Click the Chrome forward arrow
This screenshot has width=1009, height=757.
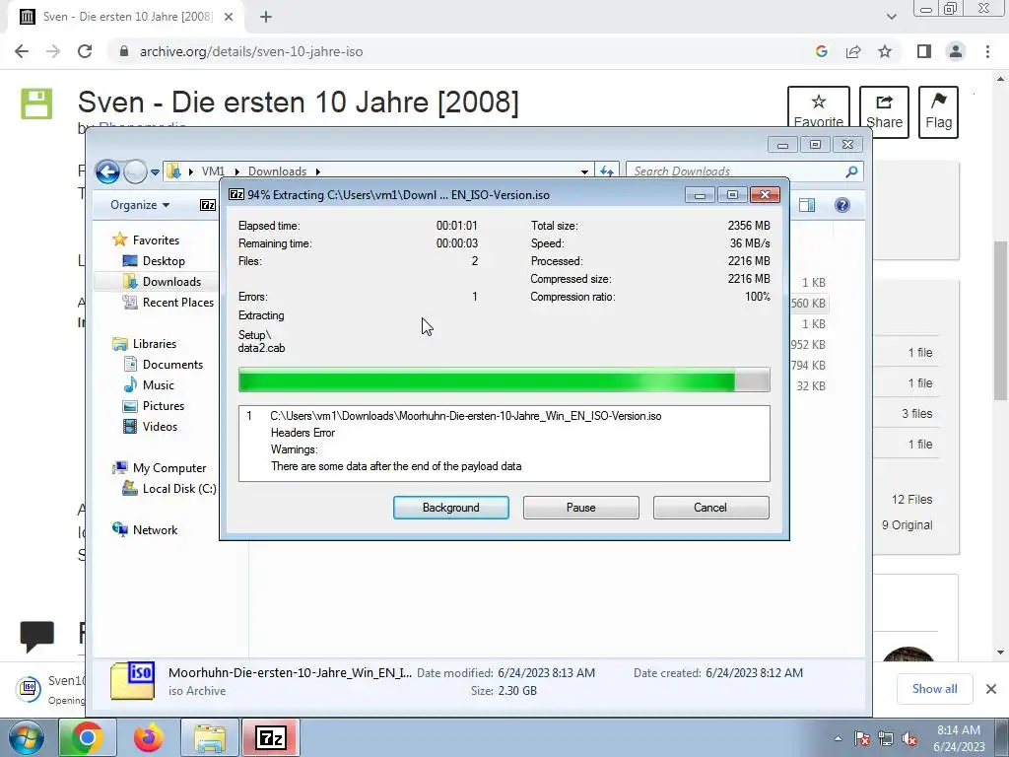pyautogui.click(x=53, y=51)
